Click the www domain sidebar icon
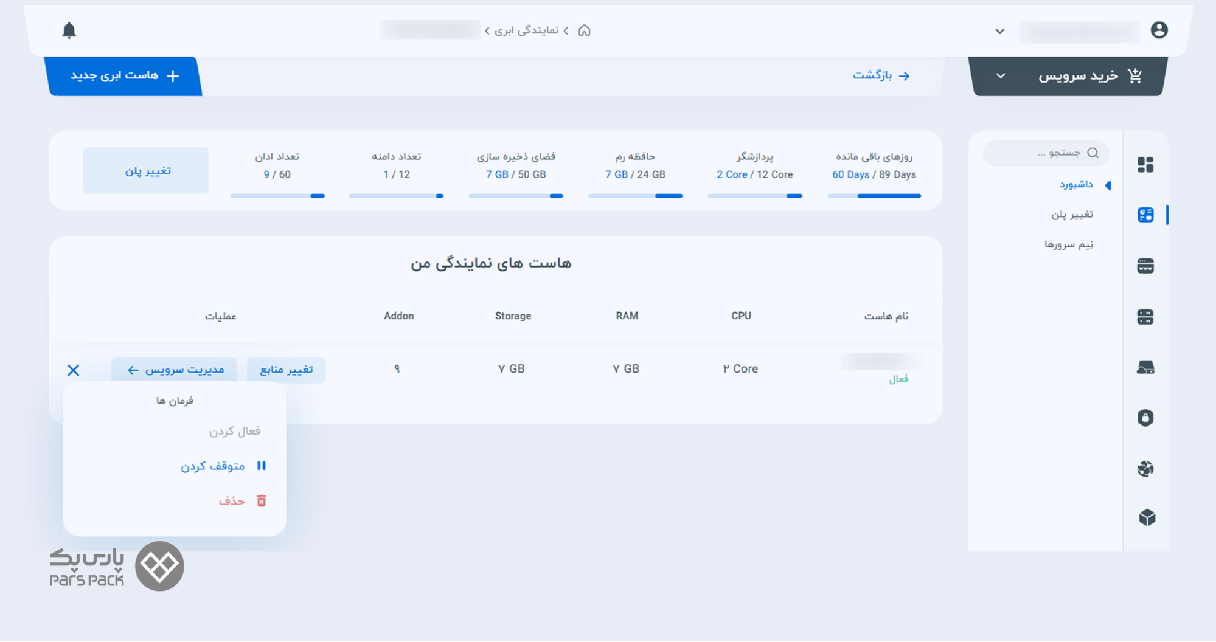Image resolution: width=1216 pixels, height=642 pixels. coord(1145,266)
